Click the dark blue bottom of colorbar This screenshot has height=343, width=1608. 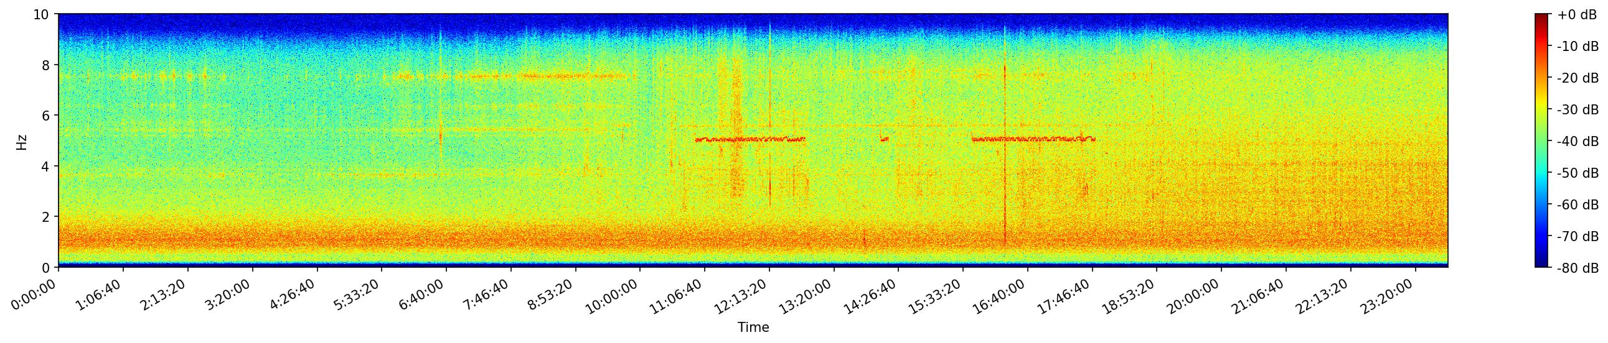pyautogui.click(x=1542, y=265)
